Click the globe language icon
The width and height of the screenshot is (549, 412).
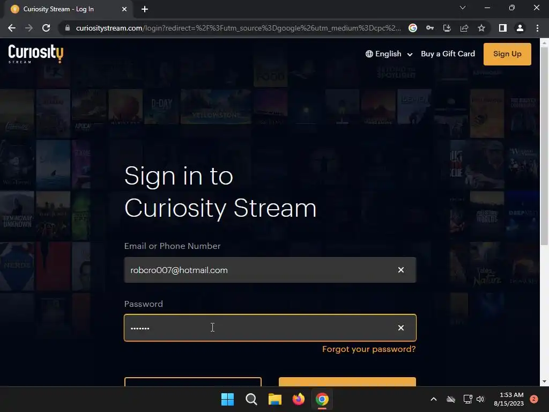pyautogui.click(x=369, y=54)
